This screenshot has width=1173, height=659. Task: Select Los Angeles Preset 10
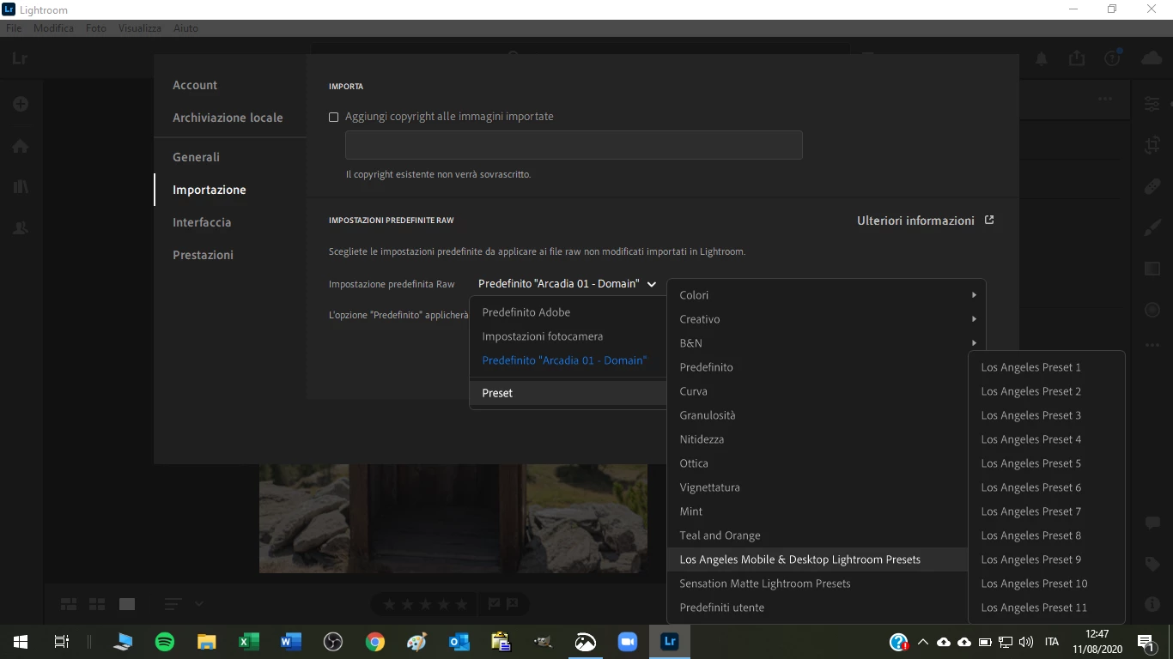pyautogui.click(x=1046, y=583)
